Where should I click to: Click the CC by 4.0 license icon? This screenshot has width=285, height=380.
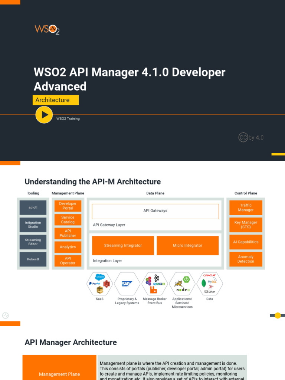(x=251, y=137)
